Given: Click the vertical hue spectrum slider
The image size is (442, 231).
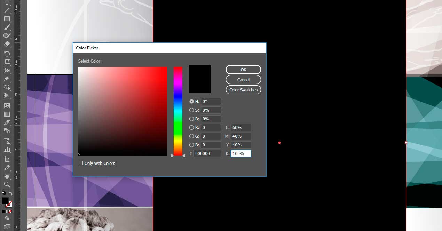Looking at the screenshot, I should point(178,111).
